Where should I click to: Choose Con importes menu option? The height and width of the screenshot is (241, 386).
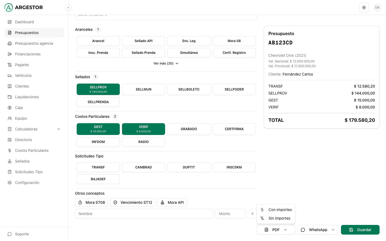point(276,210)
